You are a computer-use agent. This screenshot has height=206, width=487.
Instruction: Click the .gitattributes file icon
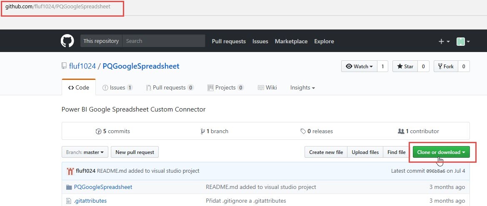[69, 201]
